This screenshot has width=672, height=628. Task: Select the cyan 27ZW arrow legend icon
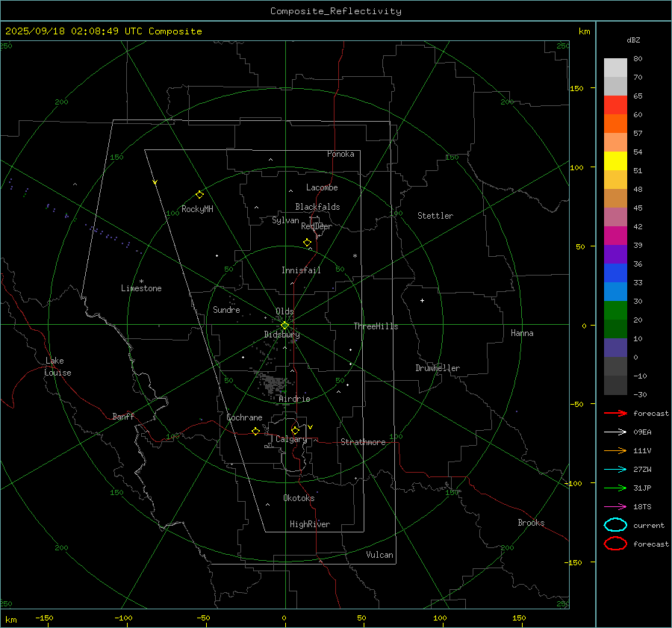[615, 469]
